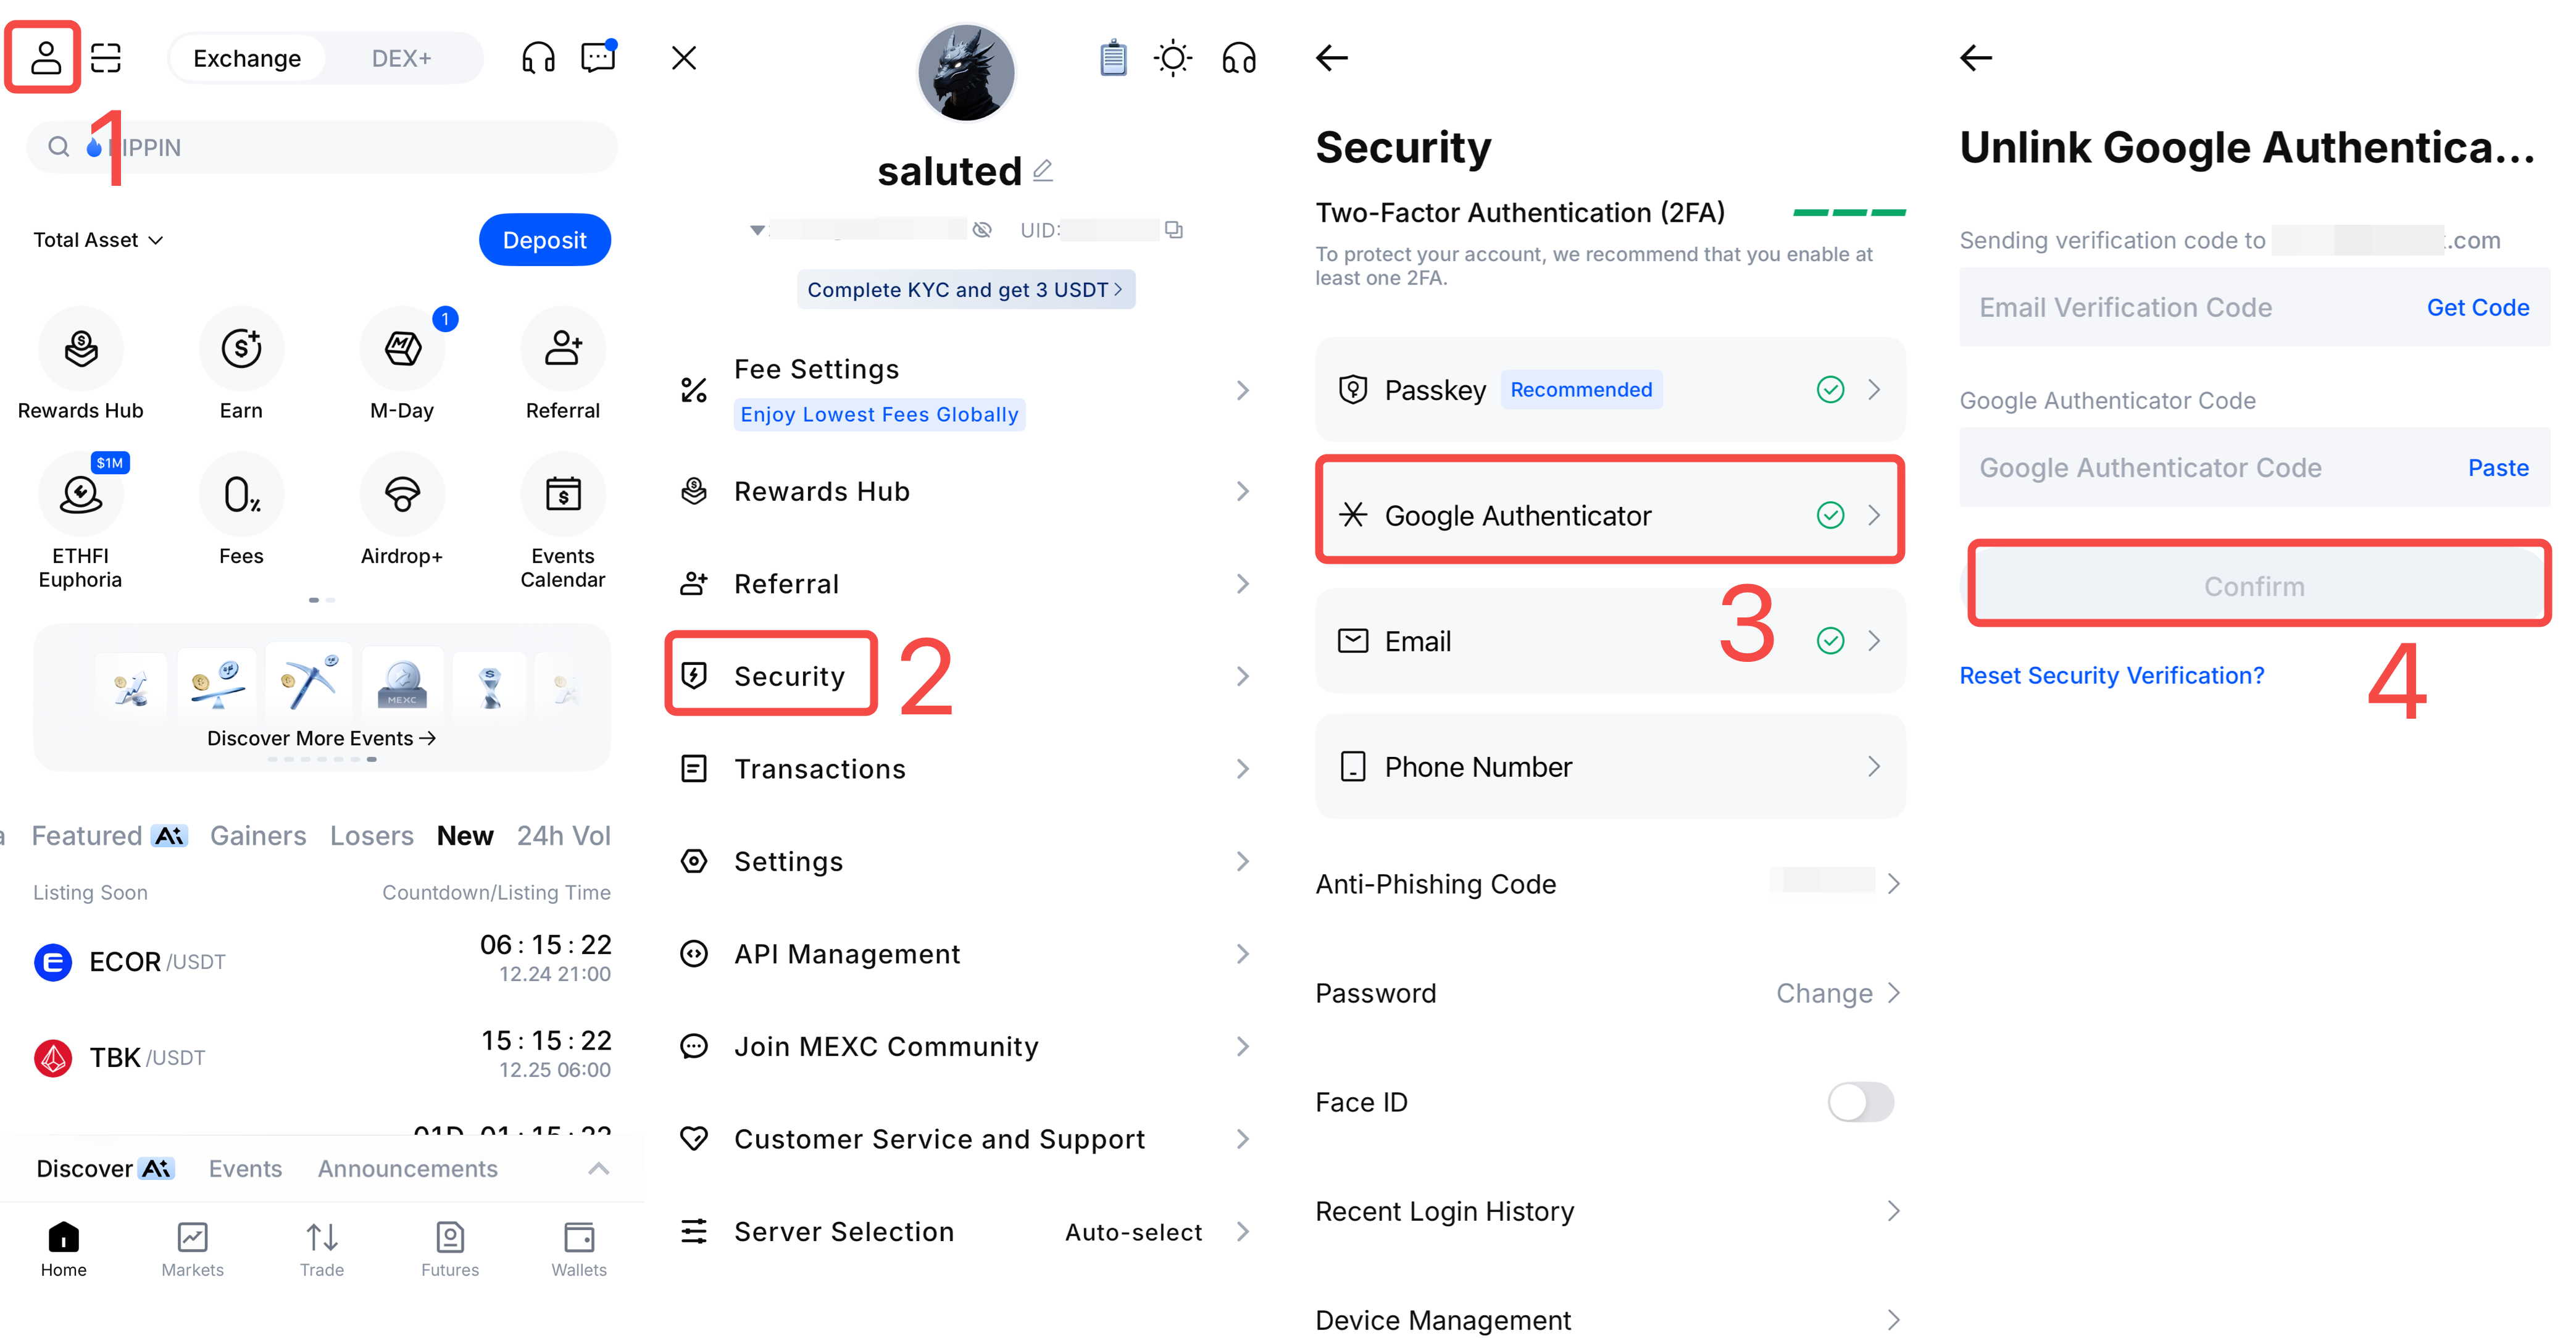Go to the Wallets bottom tab

[579, 1248]
